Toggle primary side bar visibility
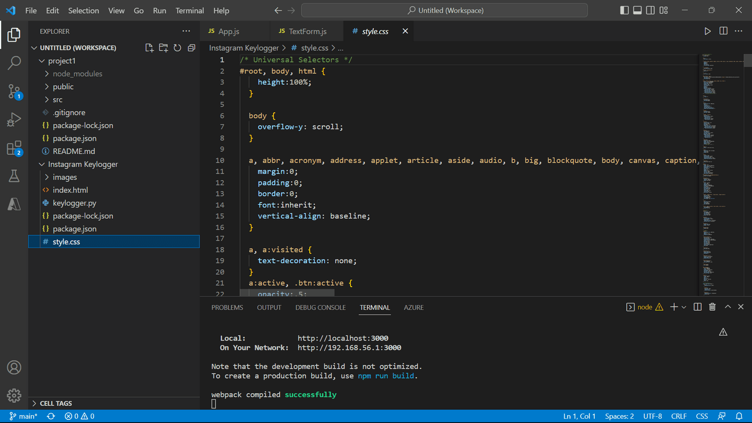Viewport: 752px width, 423px height. pos(624,10)
